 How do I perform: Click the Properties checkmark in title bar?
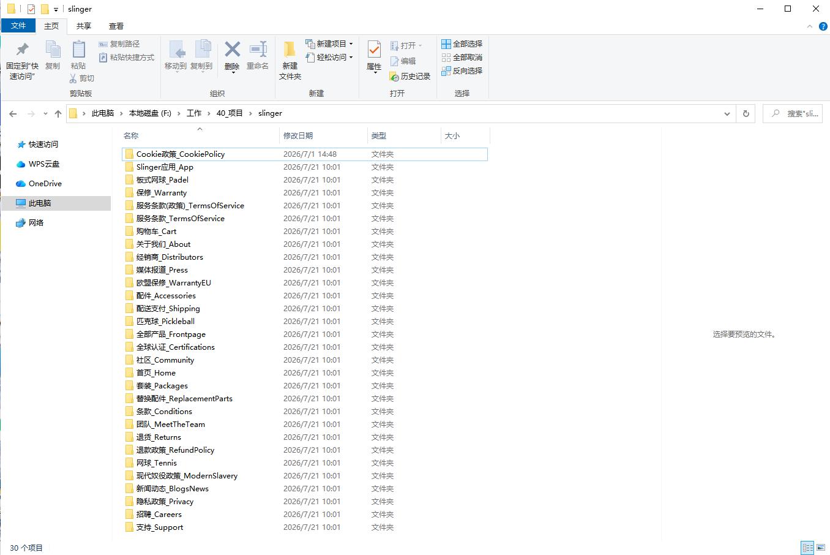click(x=31, y=9)
